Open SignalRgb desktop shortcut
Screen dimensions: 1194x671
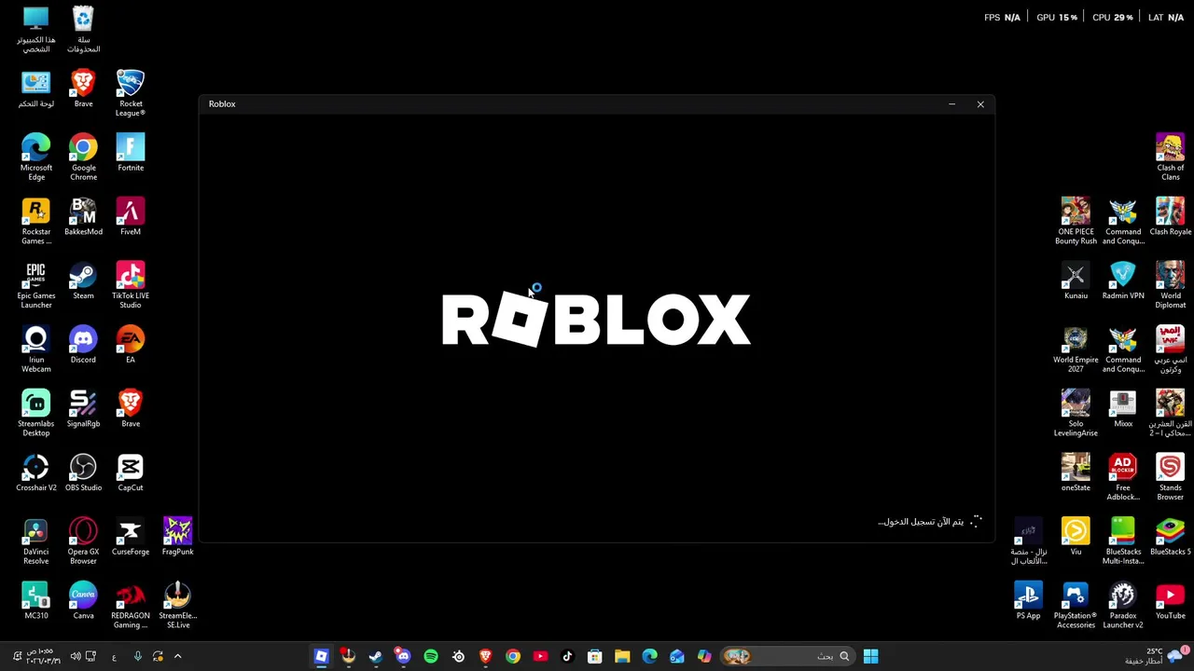point(83,408)
